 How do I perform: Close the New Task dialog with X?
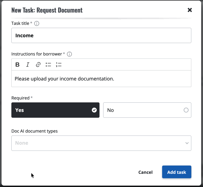190,10
